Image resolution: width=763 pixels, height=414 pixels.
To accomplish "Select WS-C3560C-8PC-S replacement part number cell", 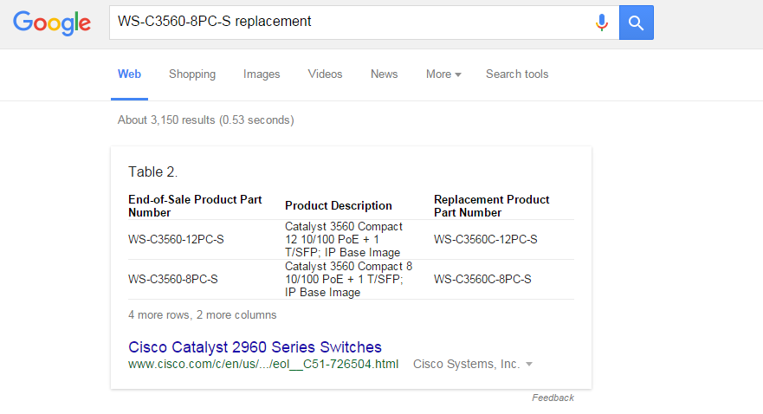I will (482, 279).
